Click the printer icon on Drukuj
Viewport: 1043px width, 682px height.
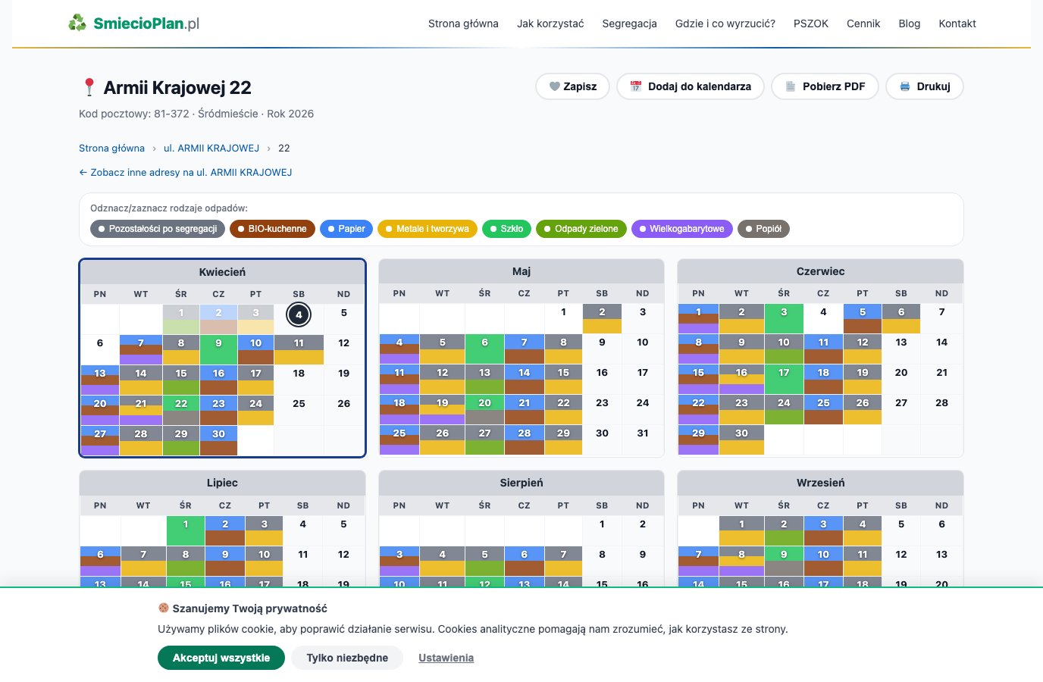point(904,86)
